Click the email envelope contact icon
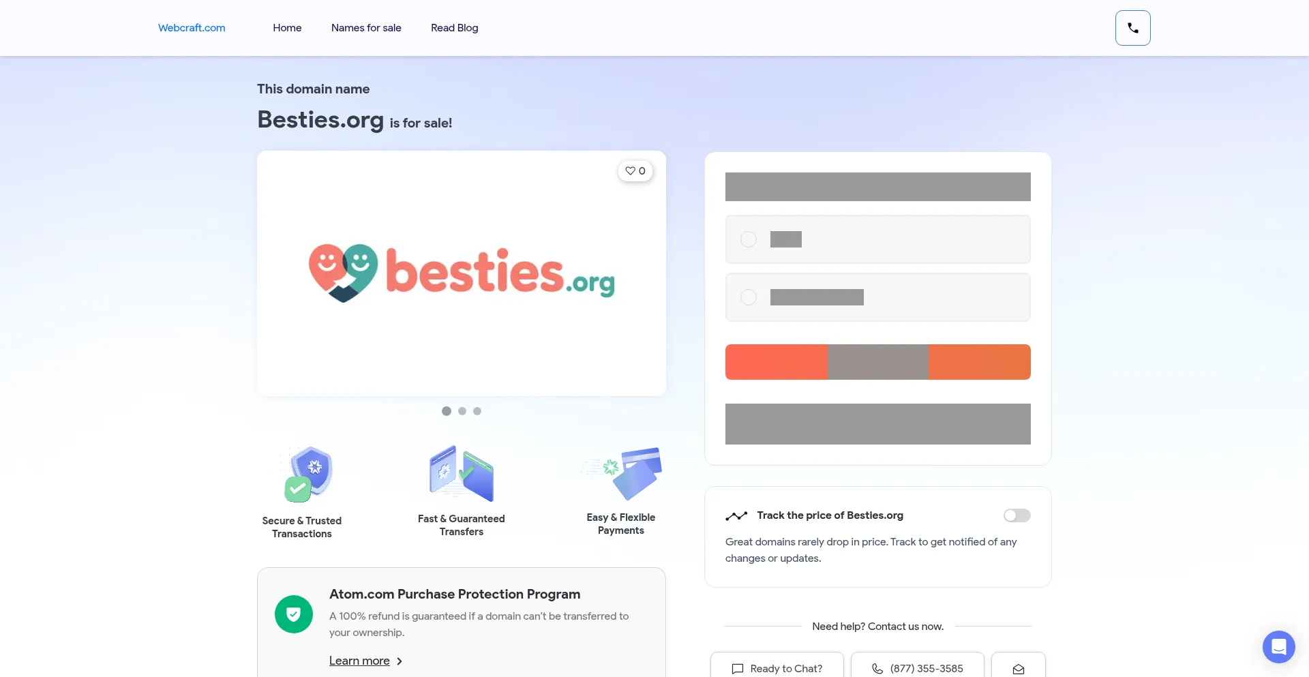 [1018, 669]
